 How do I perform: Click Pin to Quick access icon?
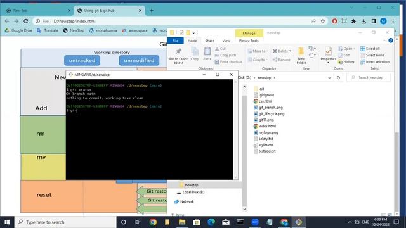tap(178, 56)
